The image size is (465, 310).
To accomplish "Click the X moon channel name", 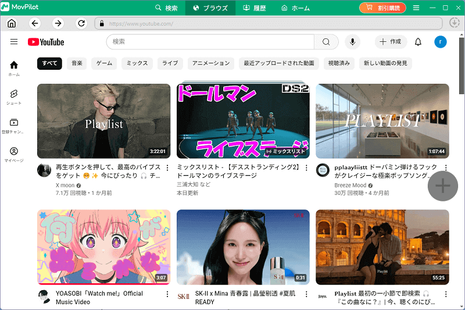I will 65,186.
